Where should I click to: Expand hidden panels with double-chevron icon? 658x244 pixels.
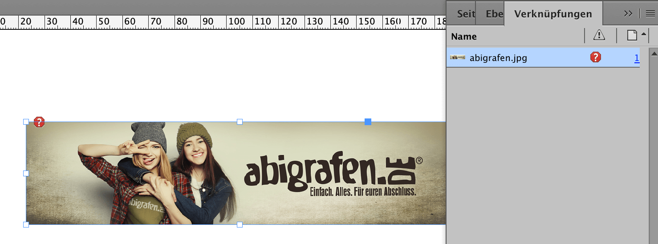(628, 13)
